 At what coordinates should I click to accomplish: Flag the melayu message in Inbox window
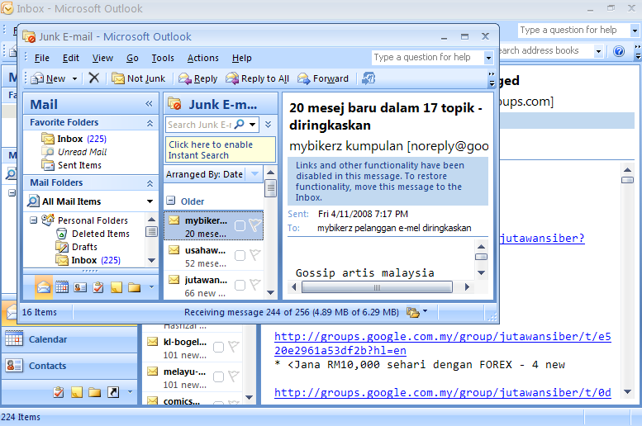click(233, 376)
